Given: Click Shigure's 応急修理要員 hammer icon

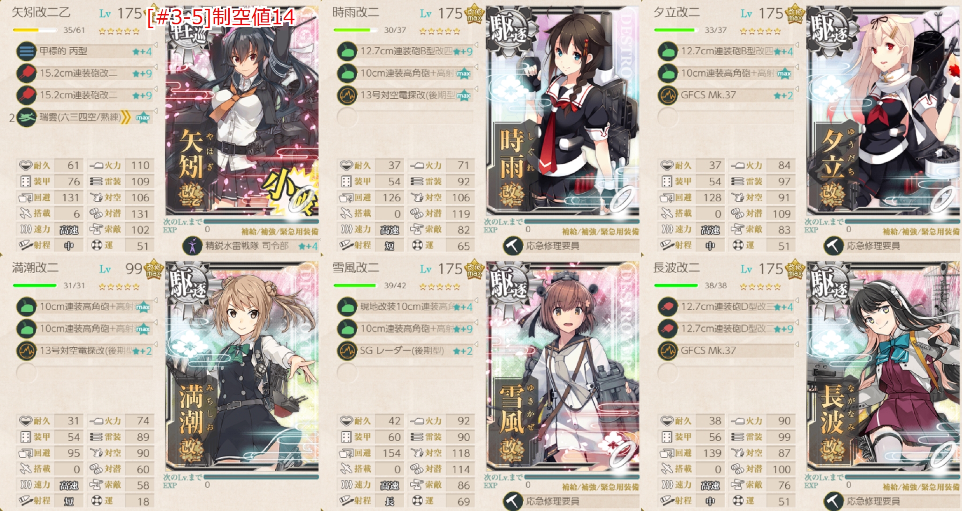Looking at the screenshot, I should (513, 246).
